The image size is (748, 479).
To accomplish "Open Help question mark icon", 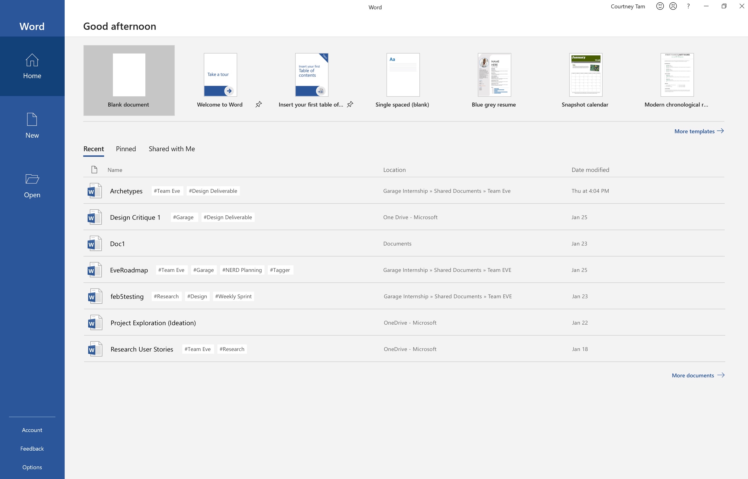I will (x=688, y=6).
